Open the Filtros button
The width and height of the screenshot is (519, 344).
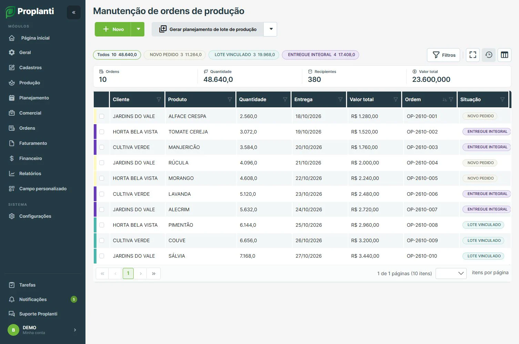pos(444,55)
